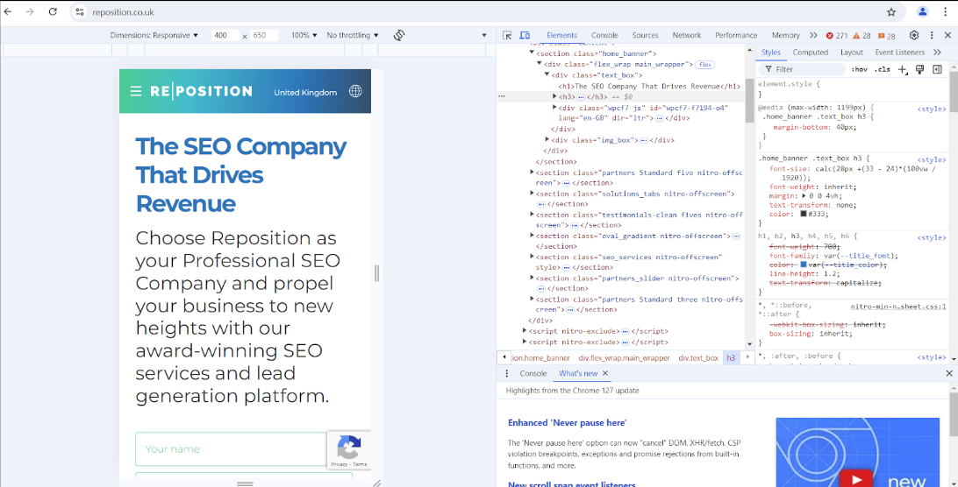The width and height of the screenshot is (958, 487).
Task: Select div.text_box in the breadcrumb trail
Action: (x=698, y=357)
